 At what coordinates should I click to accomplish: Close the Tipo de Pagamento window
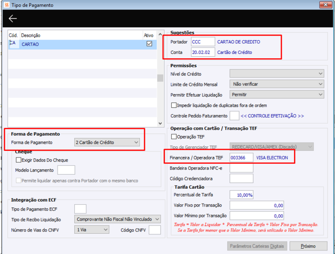pos(325,5)
